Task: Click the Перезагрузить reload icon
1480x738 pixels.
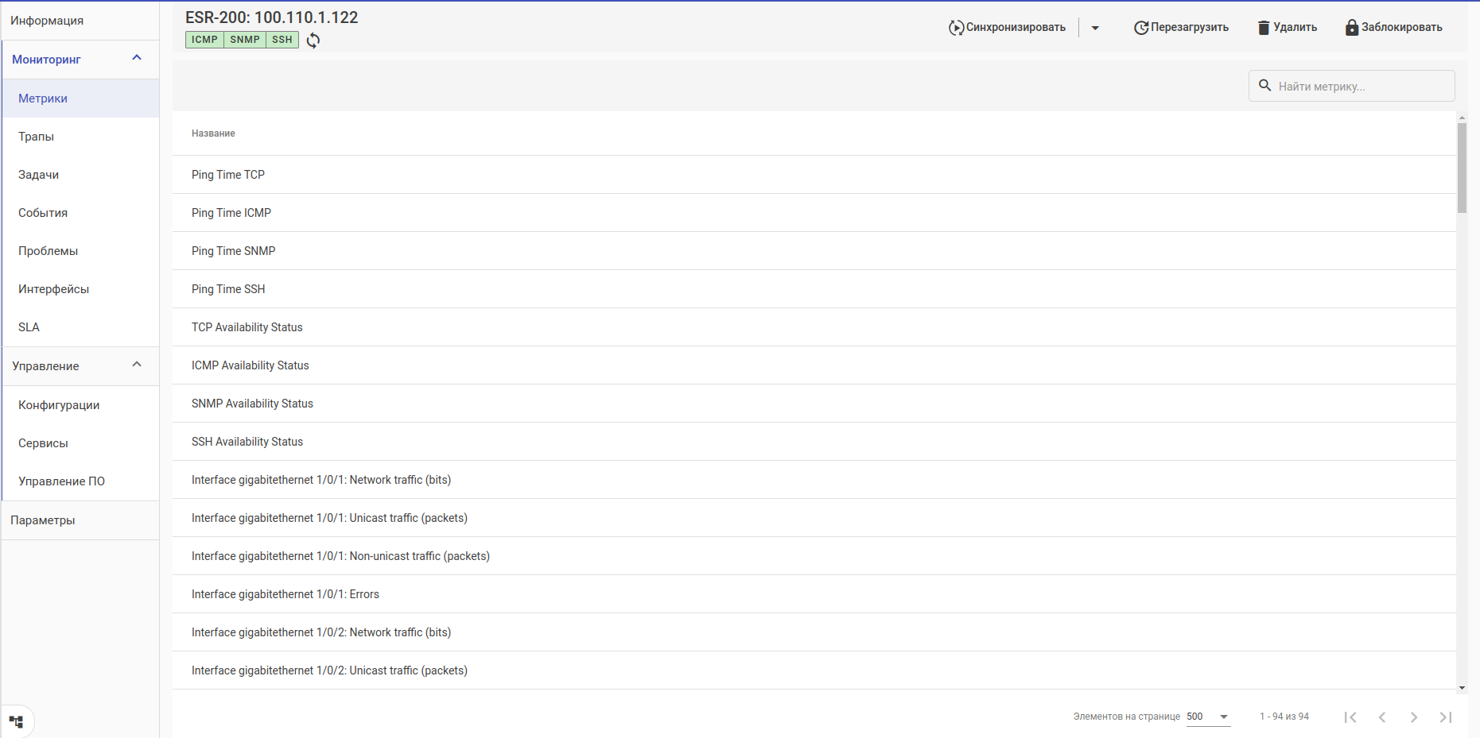Action: tap(1141, 28)
